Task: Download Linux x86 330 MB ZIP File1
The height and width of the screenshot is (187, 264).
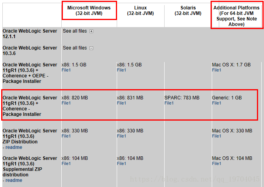Action: coord(121,136)
